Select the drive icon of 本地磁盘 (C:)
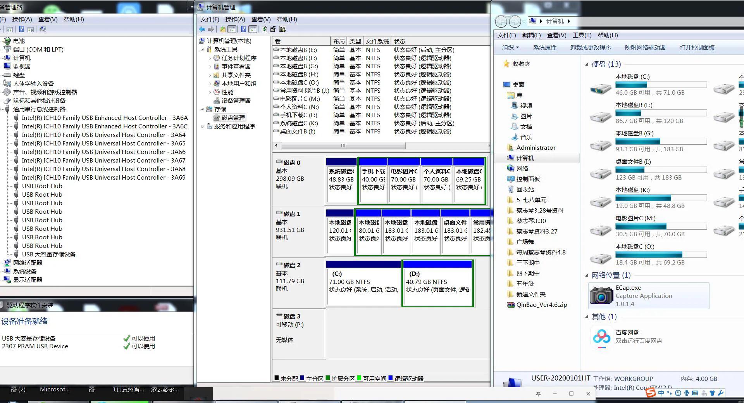Screen dimensions: 744x403 point(601,89)
